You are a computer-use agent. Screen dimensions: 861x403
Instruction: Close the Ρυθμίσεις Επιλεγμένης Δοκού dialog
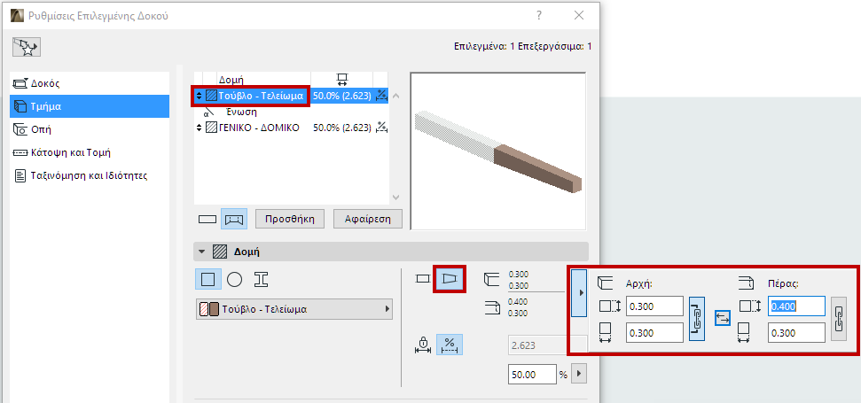tap(578, 15)
